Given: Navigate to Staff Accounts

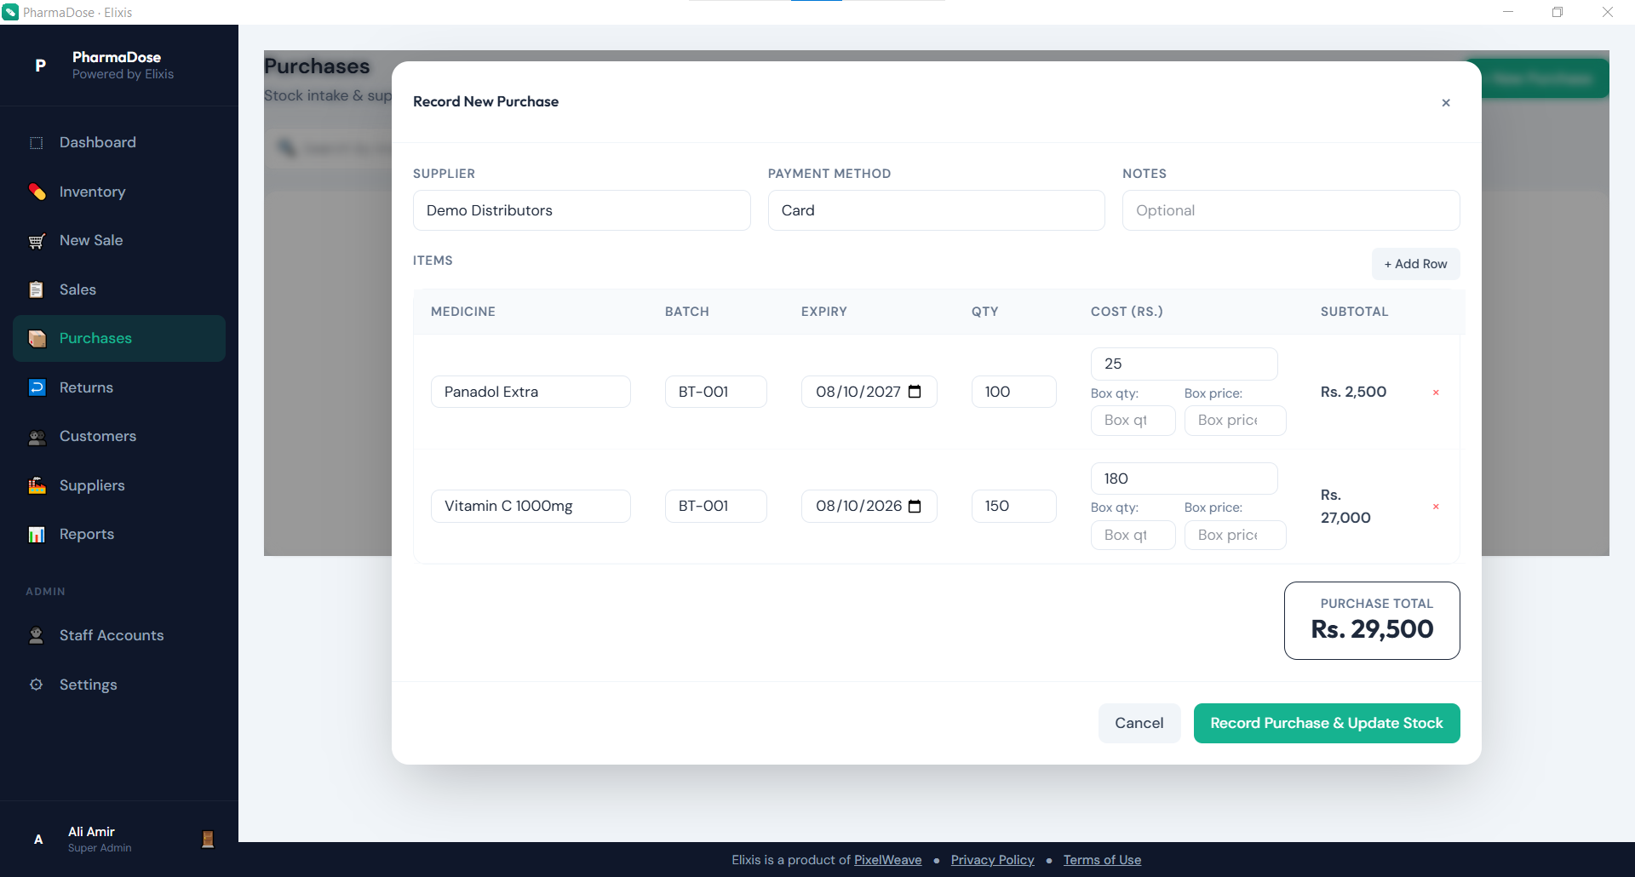Looking at the screenshot, I should coord(119,635).
